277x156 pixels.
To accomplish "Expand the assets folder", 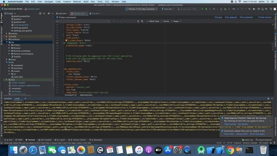I will coord(6,34).
